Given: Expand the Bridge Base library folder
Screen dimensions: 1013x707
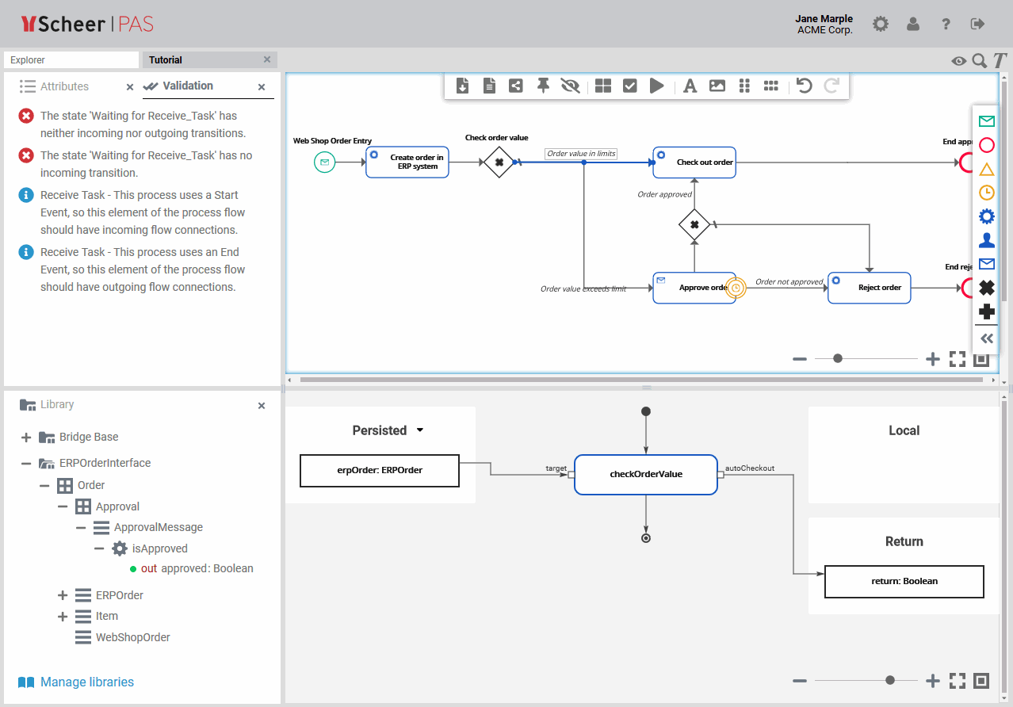Looking at the screenshot, I should click(26, 437).
